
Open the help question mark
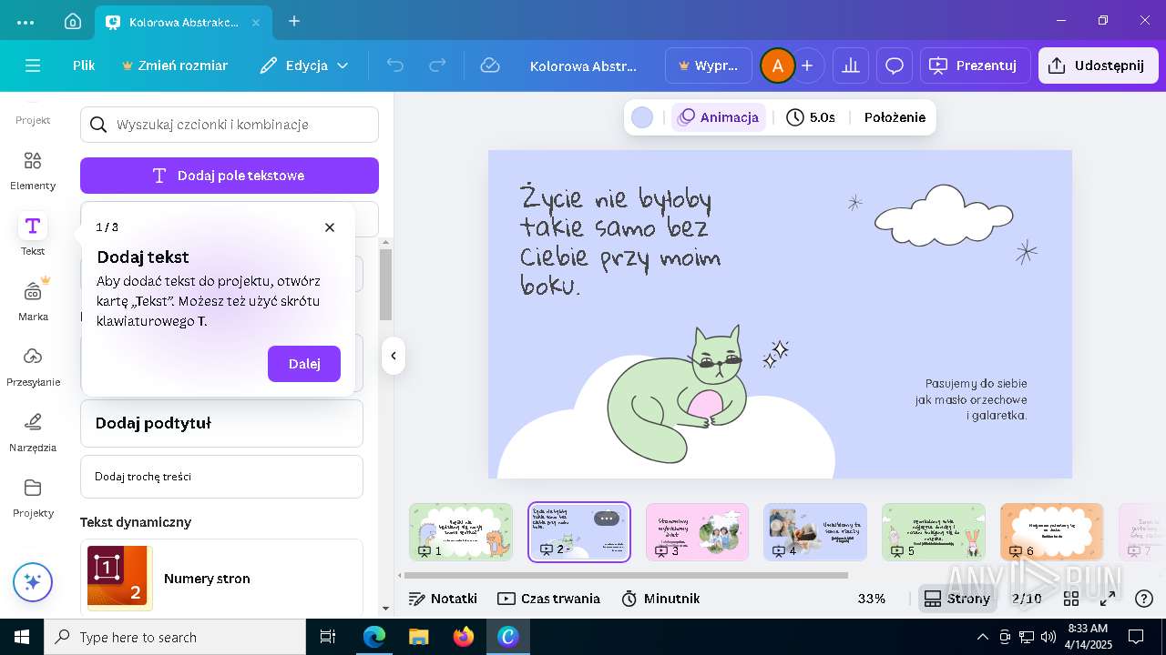(1144, 599)
